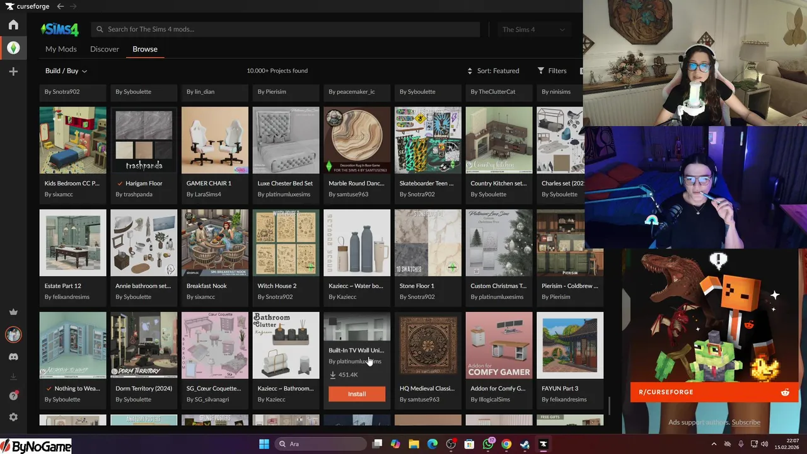Click the magnifier icon in search bar
The height and width of the screenshot is (454, 807).
click(99, 29)
